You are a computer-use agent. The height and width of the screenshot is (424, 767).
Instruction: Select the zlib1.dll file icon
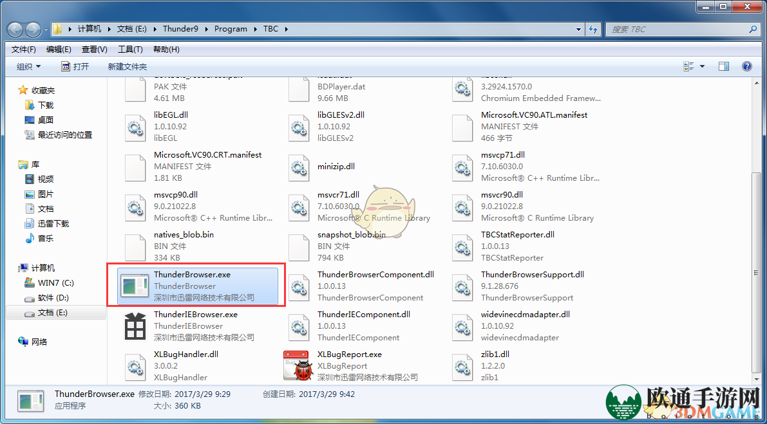pos(462,366)
